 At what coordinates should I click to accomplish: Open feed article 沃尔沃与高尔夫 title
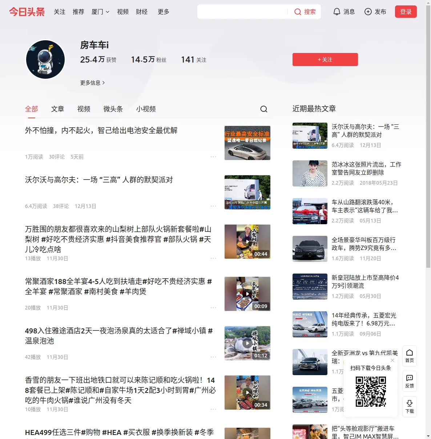pos(99,180)
